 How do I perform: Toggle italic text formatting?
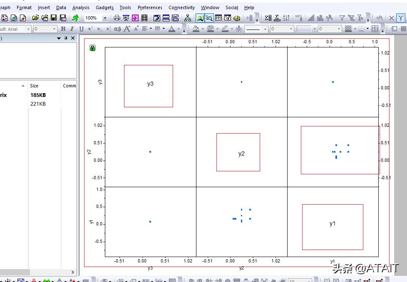pyautogui.click(x=72, y=29)
